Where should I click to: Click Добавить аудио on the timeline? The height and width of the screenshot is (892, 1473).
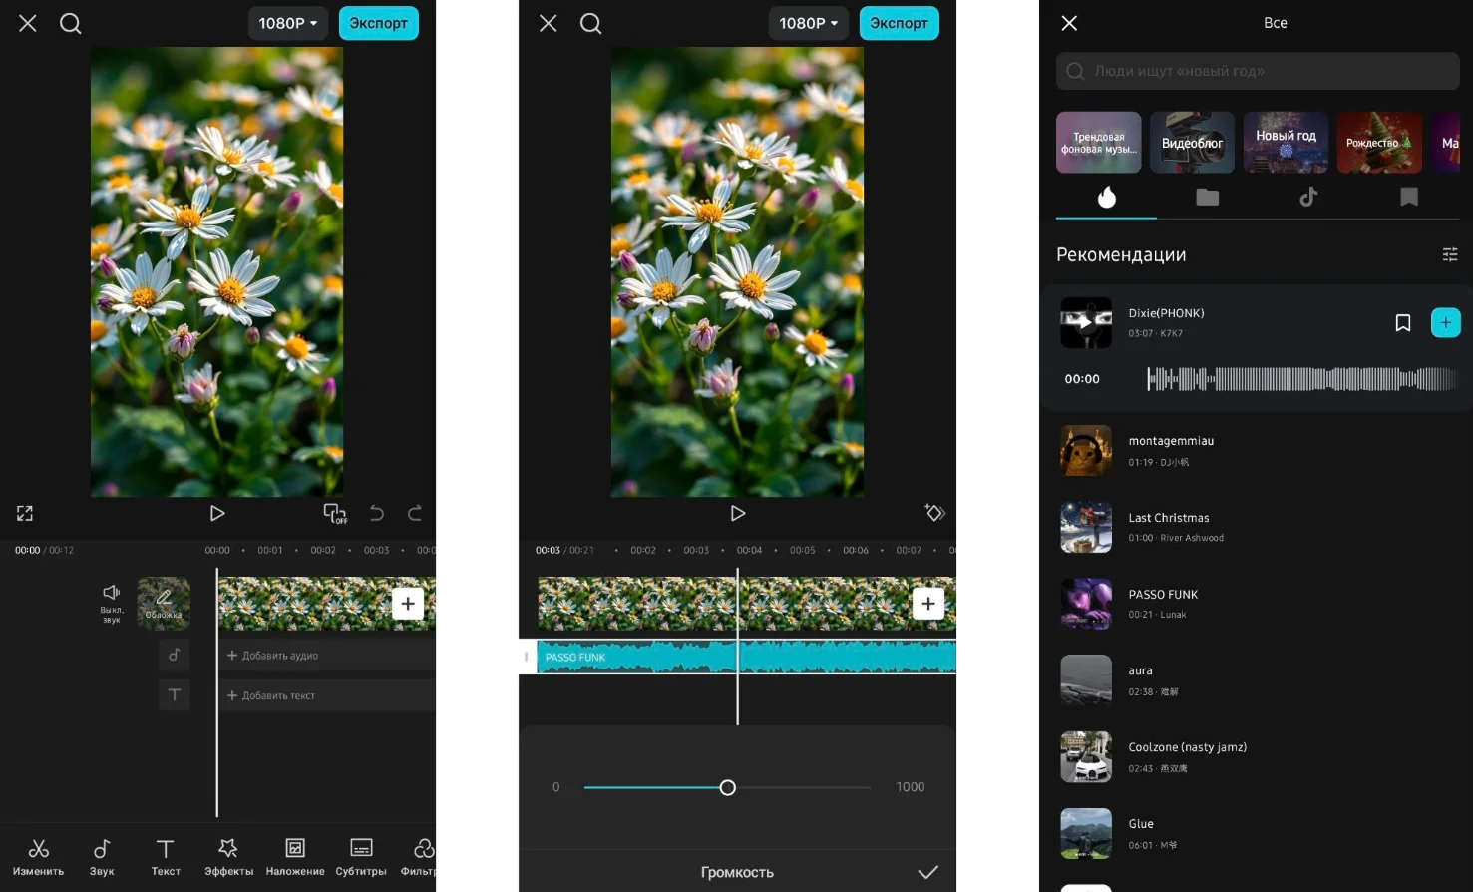[273, 656]
